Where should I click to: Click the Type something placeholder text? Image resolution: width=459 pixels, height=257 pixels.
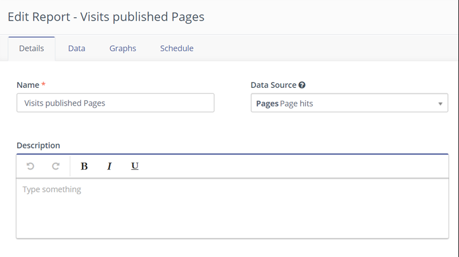click(52, 190)
